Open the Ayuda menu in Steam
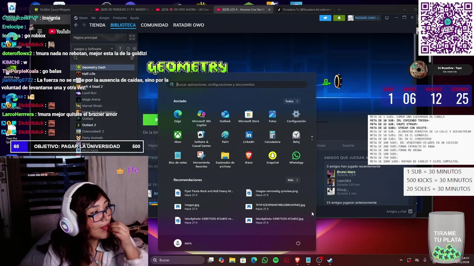The image size is (474, 266). click(134, 18)
